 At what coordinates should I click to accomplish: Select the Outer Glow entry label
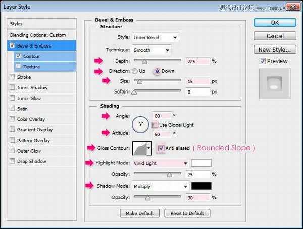click(x=29, y=151)
